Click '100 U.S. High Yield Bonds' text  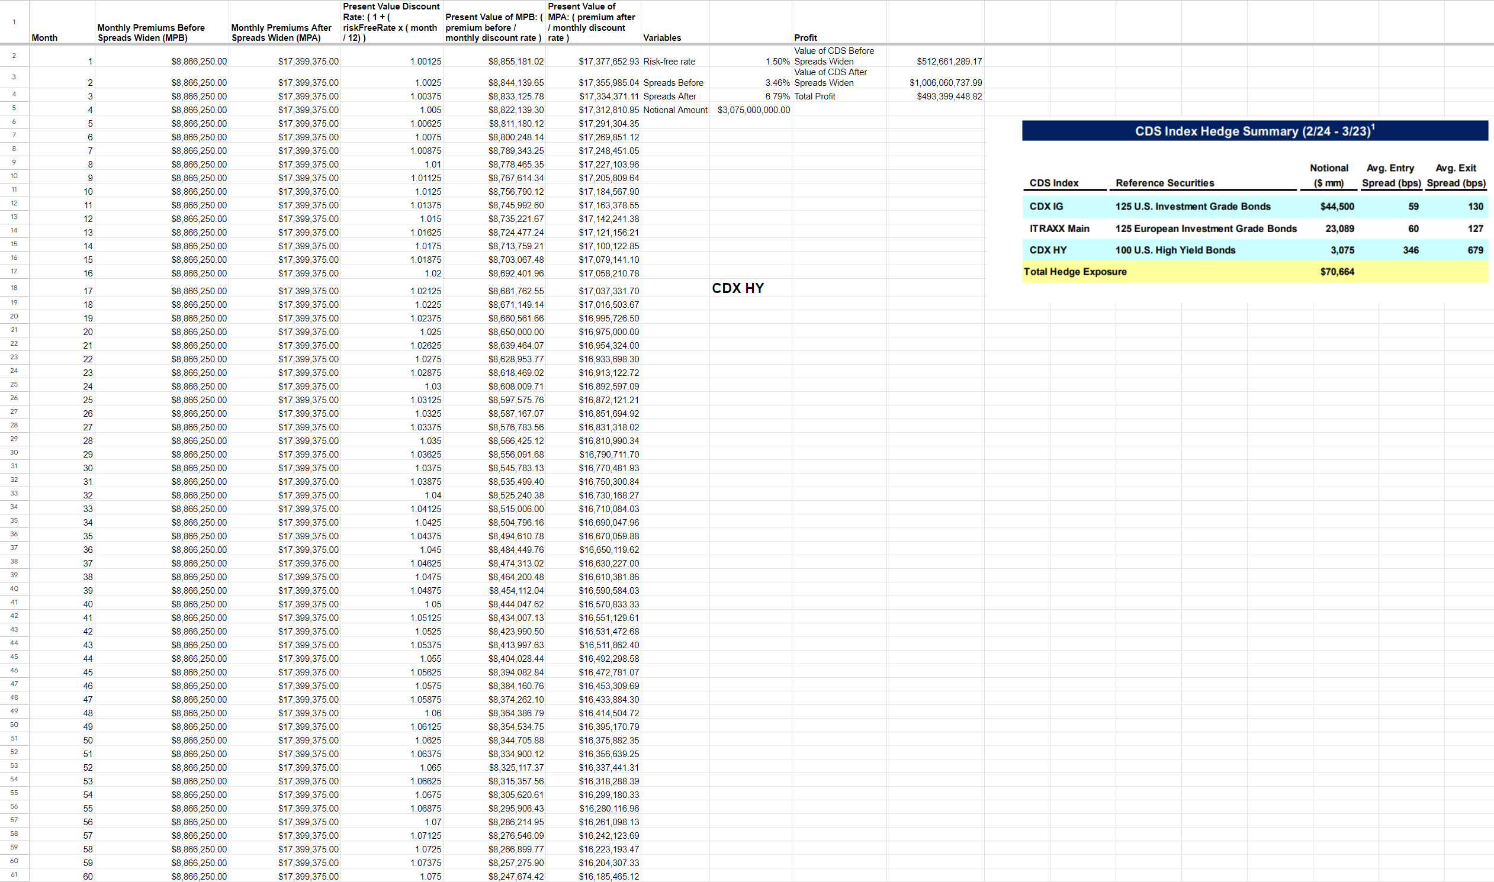tap(1175, 250)
